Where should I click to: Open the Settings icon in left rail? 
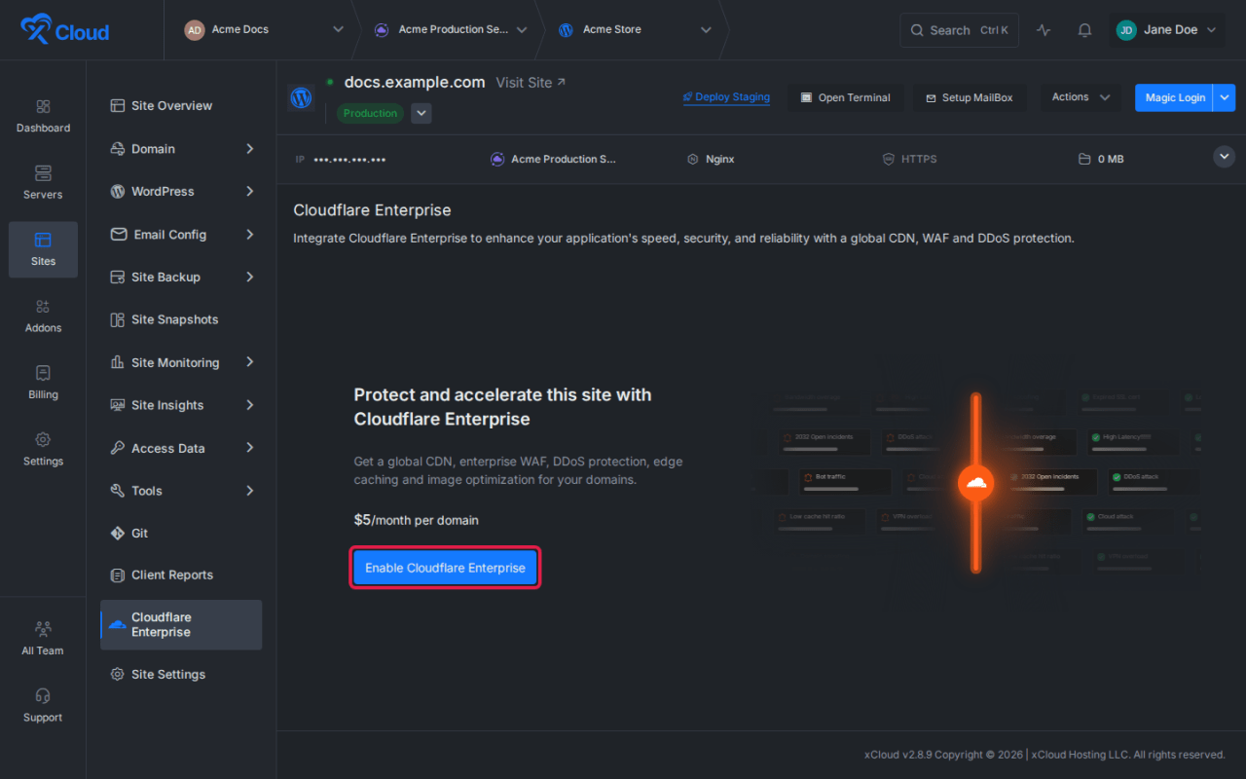43,440
